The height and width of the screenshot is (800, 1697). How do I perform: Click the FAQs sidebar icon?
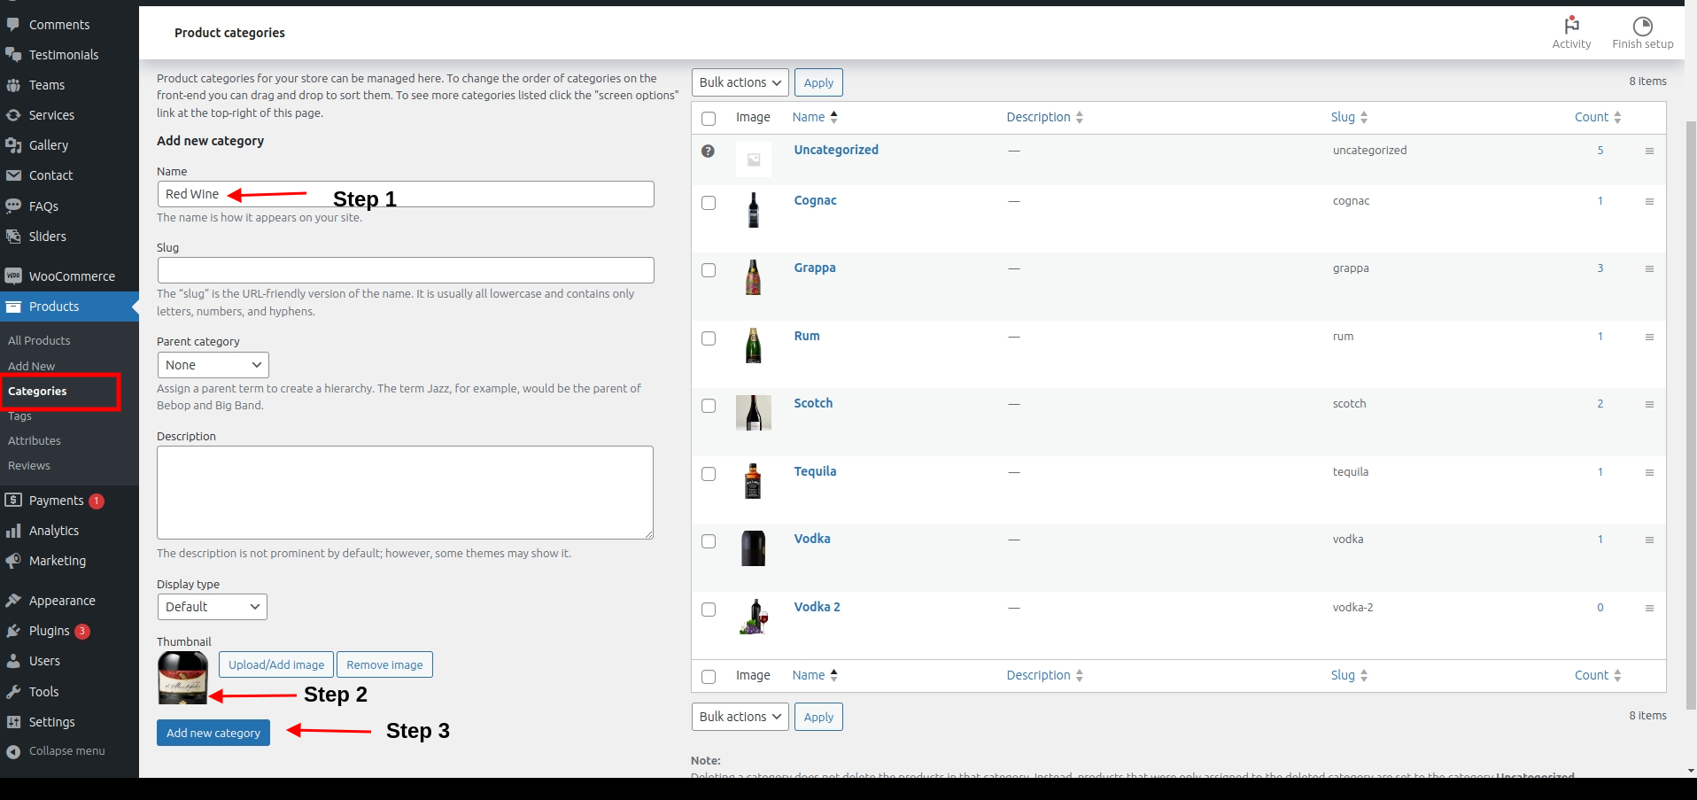coord(13,206)
